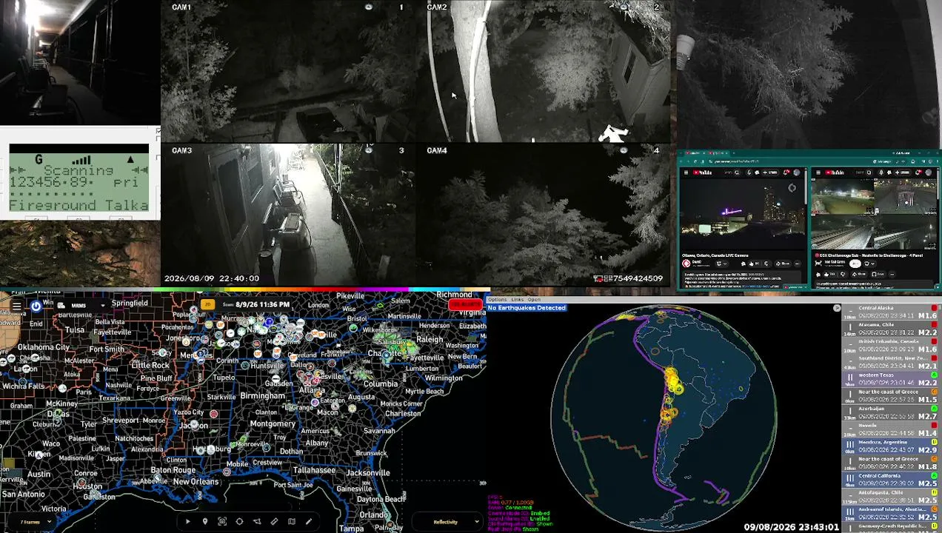Viewport: 942px width, 533px height.
Task: Click the Ottawa live camera YouTube video
Action: click(x=743, y=214)
